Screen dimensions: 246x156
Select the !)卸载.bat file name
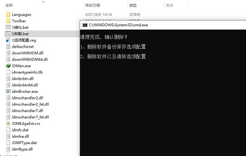[20, 34]
